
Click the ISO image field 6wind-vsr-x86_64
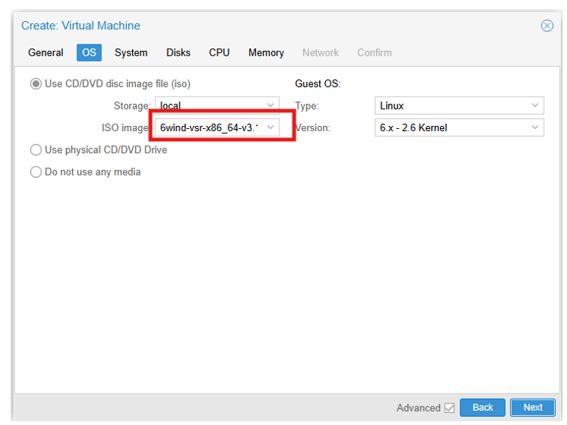217,127
